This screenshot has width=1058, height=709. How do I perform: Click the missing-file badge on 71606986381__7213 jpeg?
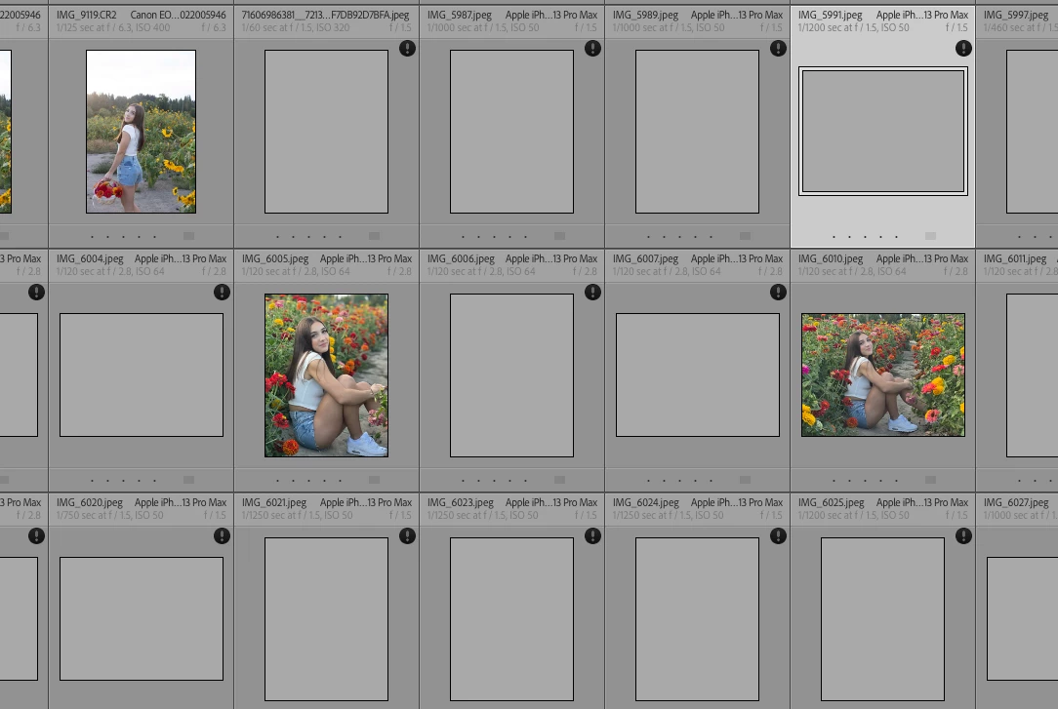(408, 49)
